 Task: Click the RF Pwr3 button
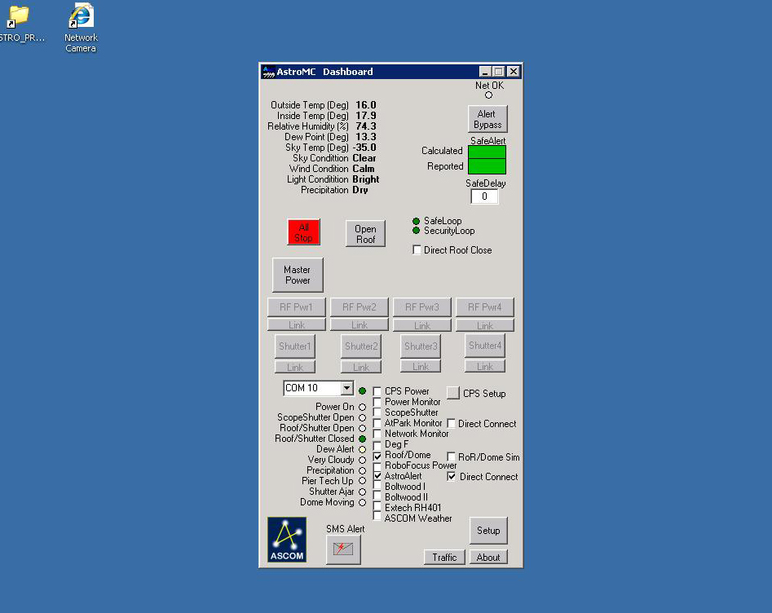(x=422, y=307)
